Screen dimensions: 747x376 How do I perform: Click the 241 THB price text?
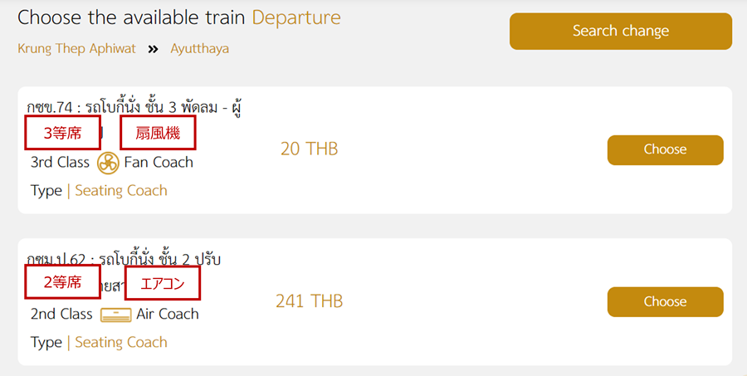point(310,301)
